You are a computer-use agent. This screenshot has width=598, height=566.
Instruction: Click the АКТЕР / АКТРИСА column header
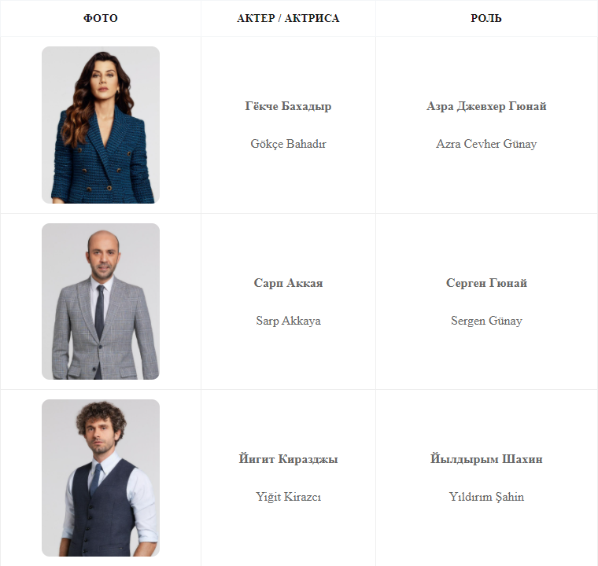(x=288, y=18)
